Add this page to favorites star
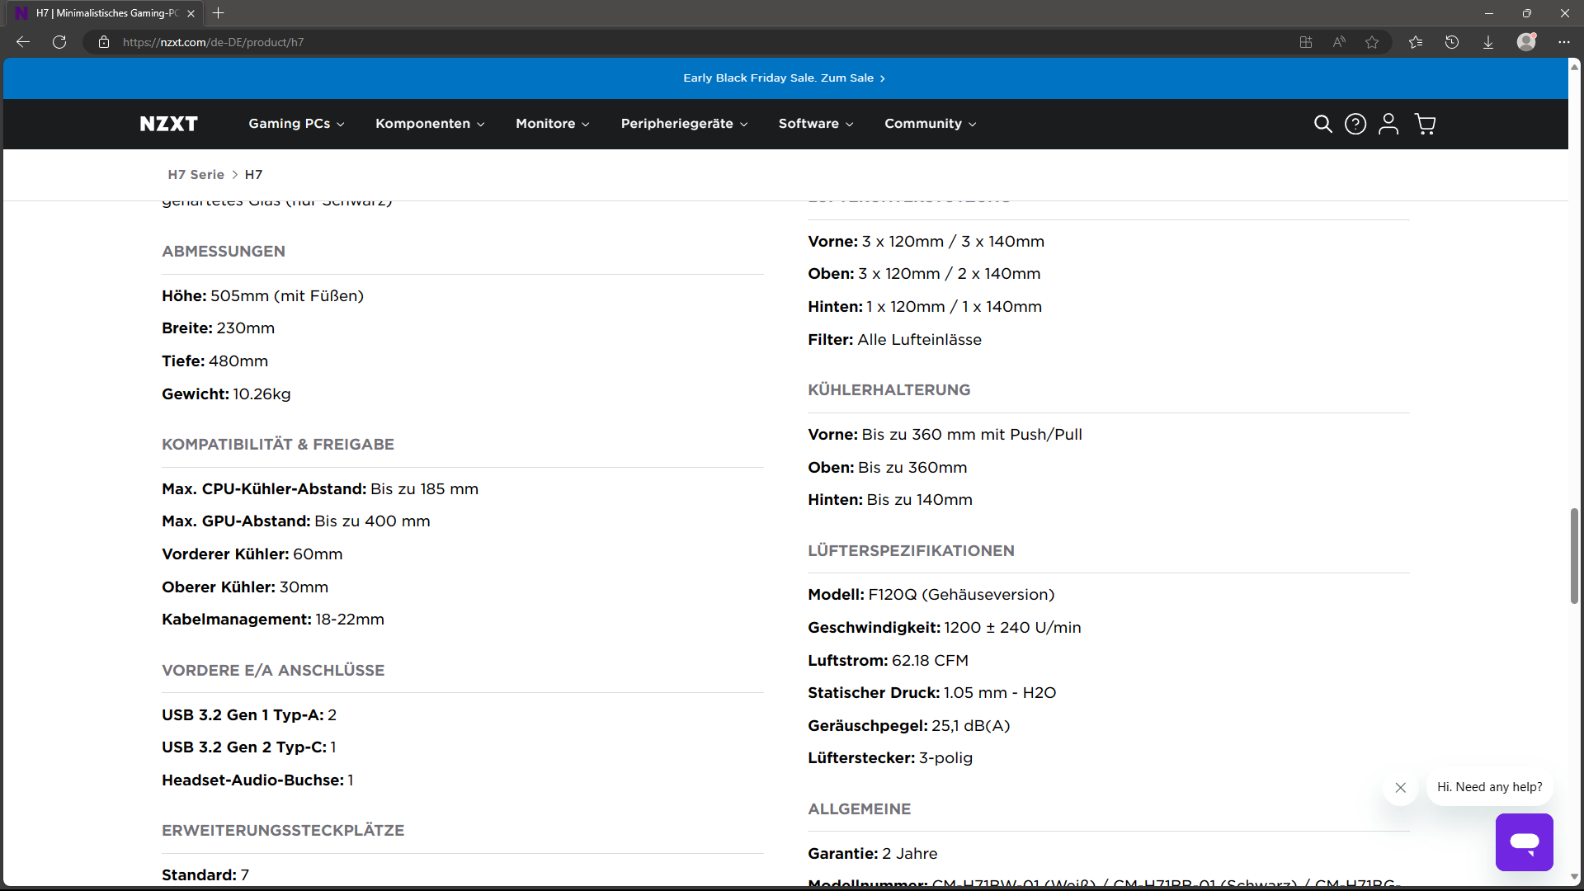 click(1372, 42)
